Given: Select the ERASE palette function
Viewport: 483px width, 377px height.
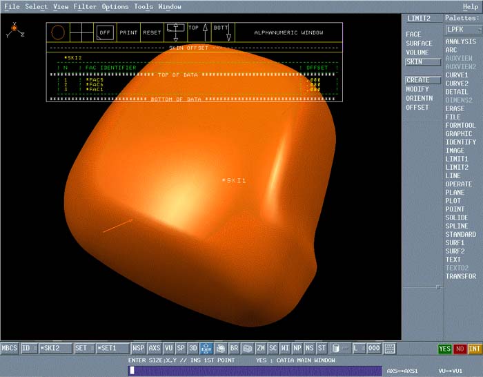Looking at the screenshot, I should 455,108.
